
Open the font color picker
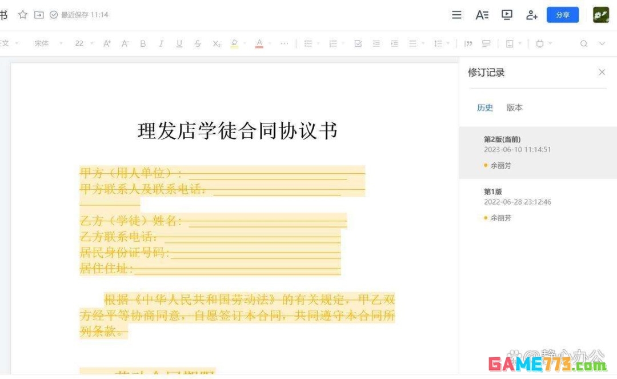click(x=259, y=43)
